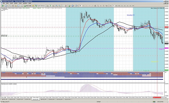Switch to candlestick chart display
Screen dimensions: 169x103
(x=51, y=6)
